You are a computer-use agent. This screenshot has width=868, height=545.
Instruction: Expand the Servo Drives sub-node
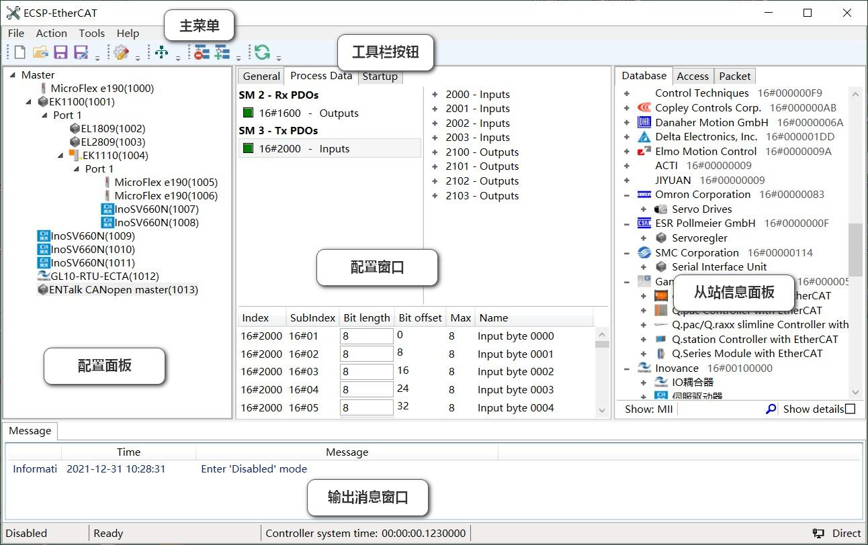click(x=643, y=209)
